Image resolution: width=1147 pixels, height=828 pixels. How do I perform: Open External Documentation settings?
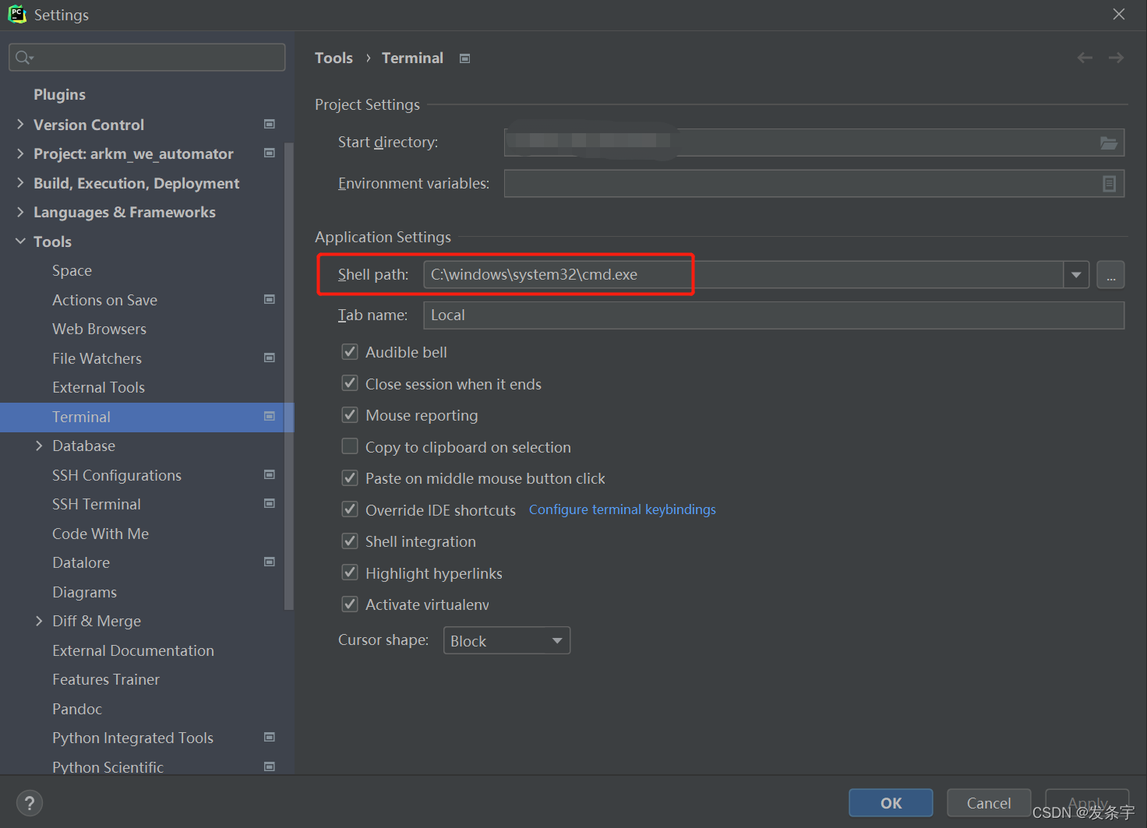click(x=133, y=650)
